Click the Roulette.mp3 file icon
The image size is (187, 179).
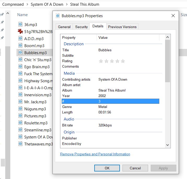(20, 123)
